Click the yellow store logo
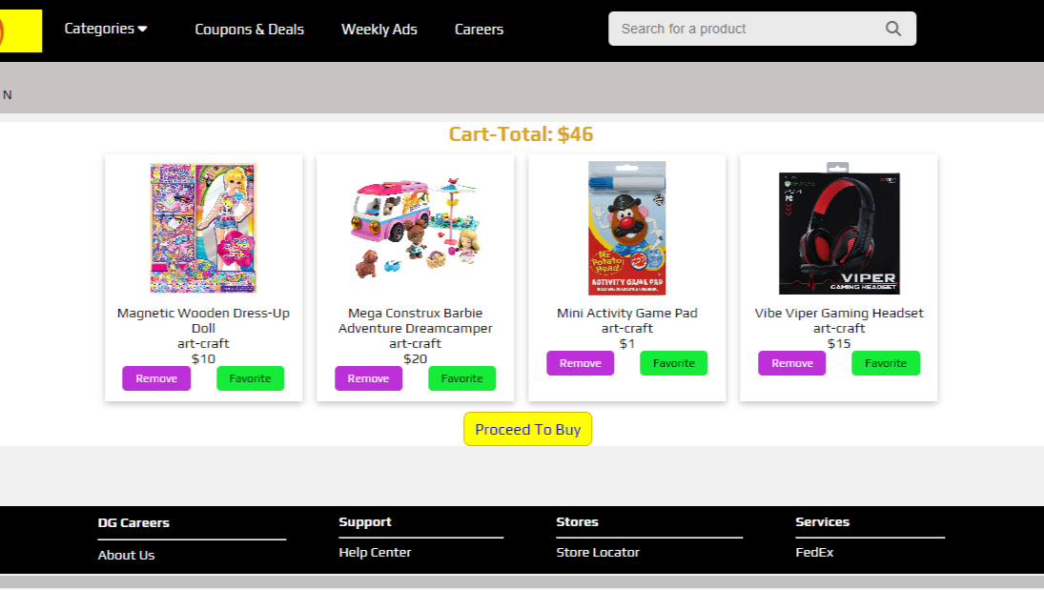 coord(20,31)
